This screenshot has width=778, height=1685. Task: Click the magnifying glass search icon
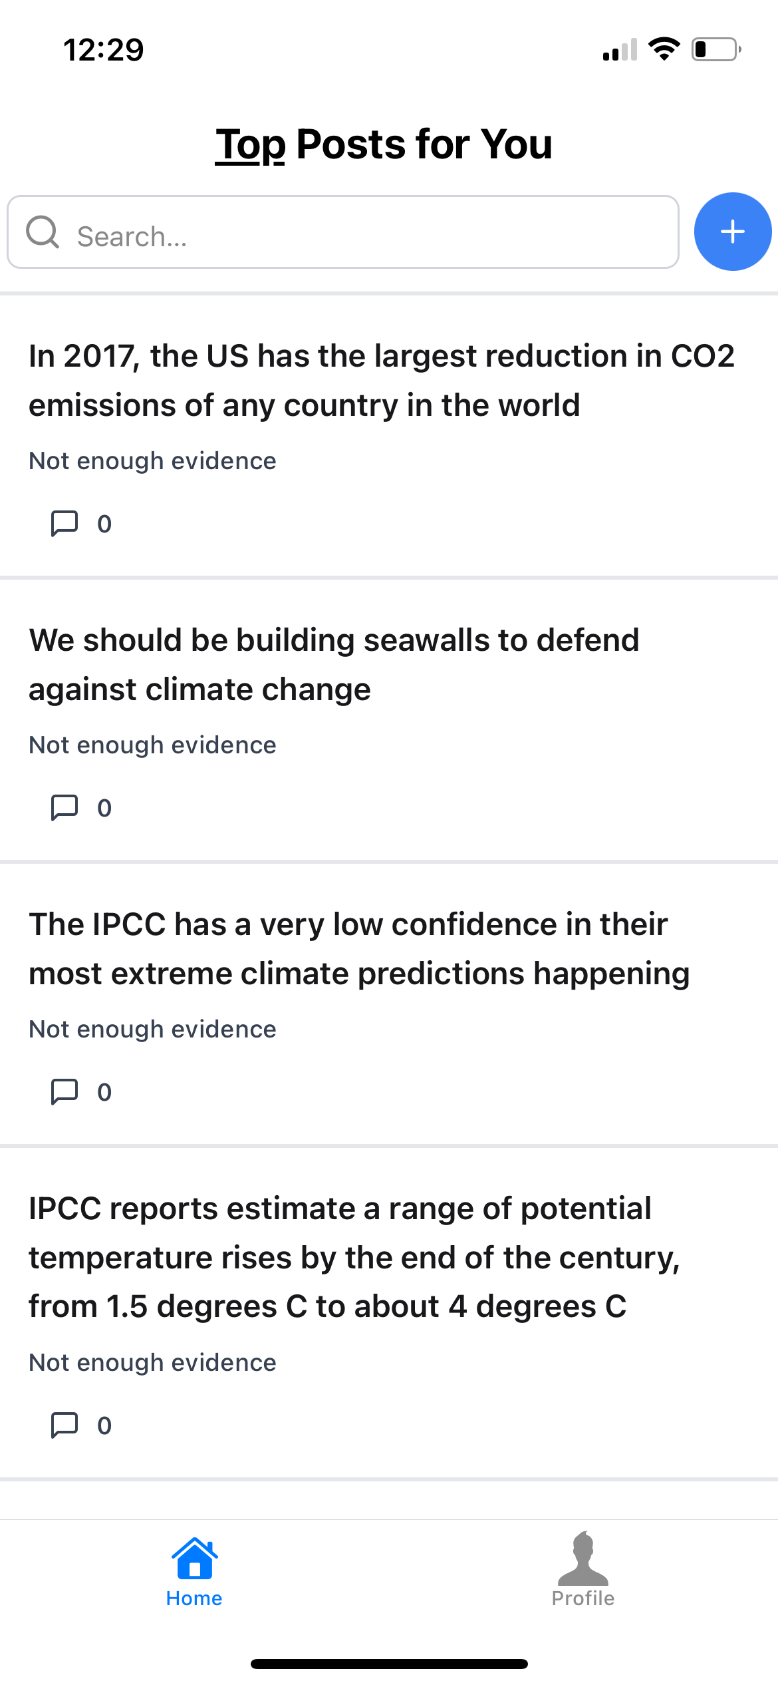click(x=43, y=232)
